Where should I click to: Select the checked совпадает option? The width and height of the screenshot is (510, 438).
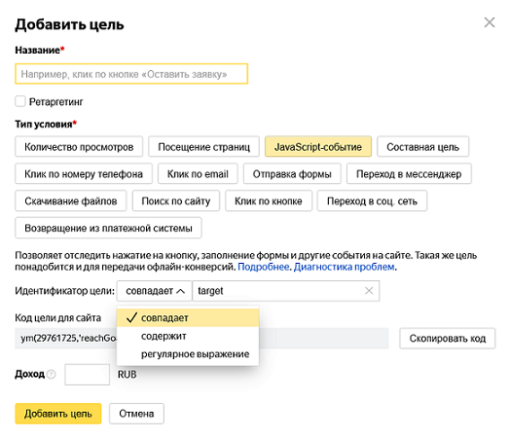188,317
